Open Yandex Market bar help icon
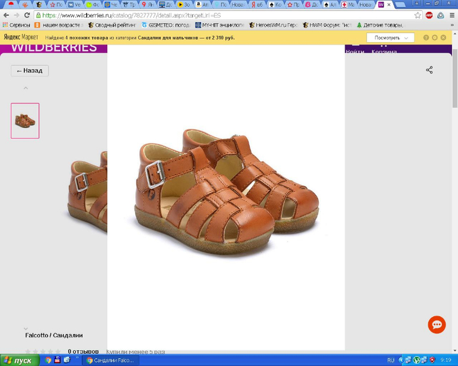Image resolution: width=458 pixels, height=366 pixels. (x=426, y=37)
